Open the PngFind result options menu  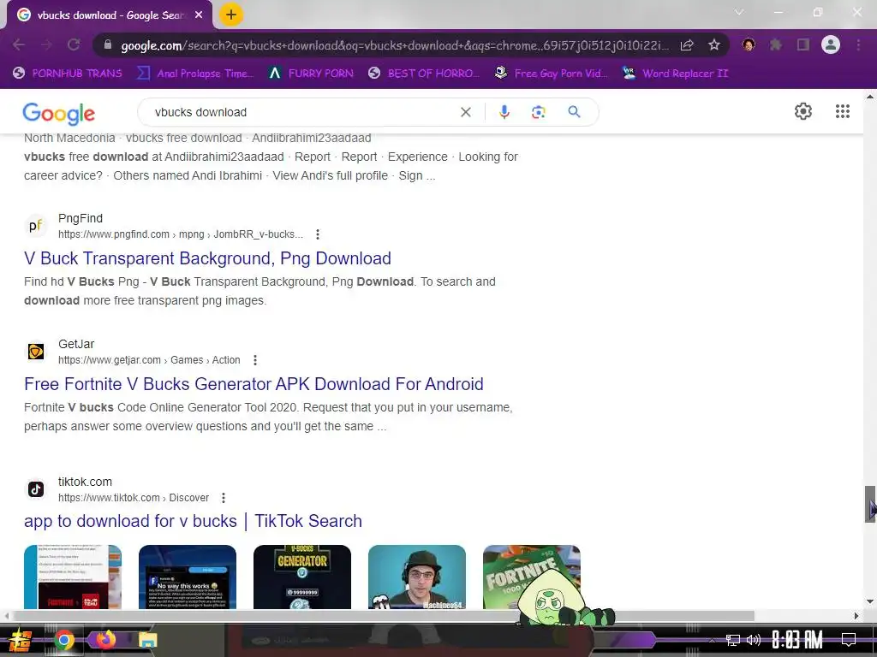(x=318, y=234)
